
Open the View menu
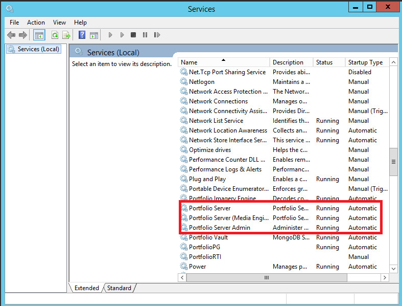(59, 23)
